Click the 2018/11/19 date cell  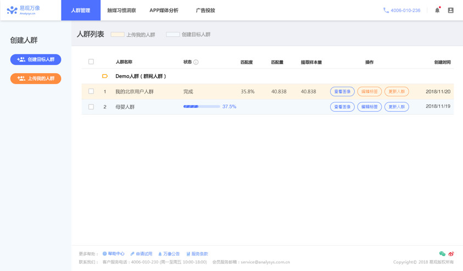(x=438, y=106)
